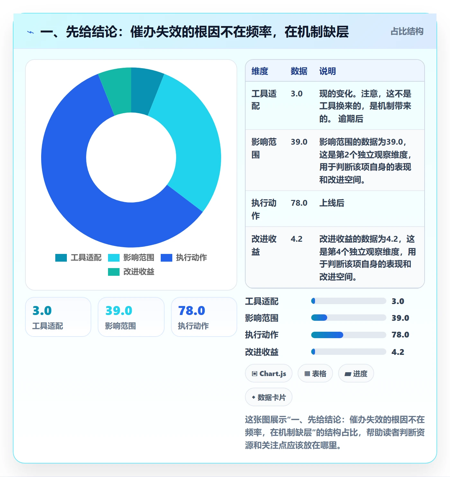The height and width of the screenshot is (477, 450).
Task: Click the 影响范围 legend color swatch
Action: point(114,258)
